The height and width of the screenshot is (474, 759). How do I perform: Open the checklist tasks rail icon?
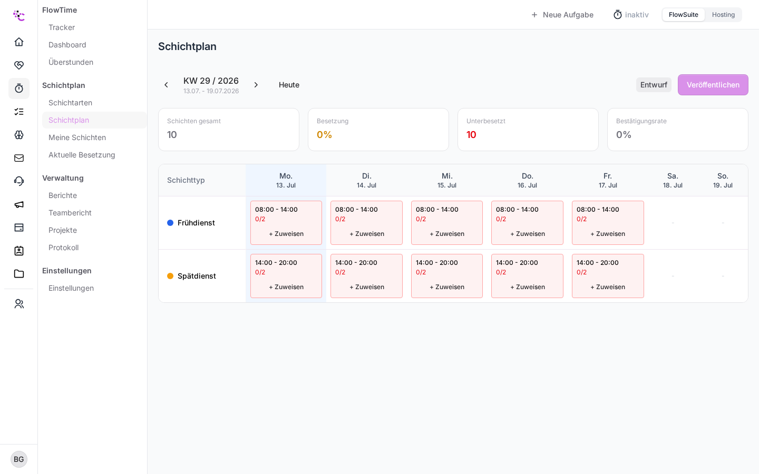(x=19, y=112)
